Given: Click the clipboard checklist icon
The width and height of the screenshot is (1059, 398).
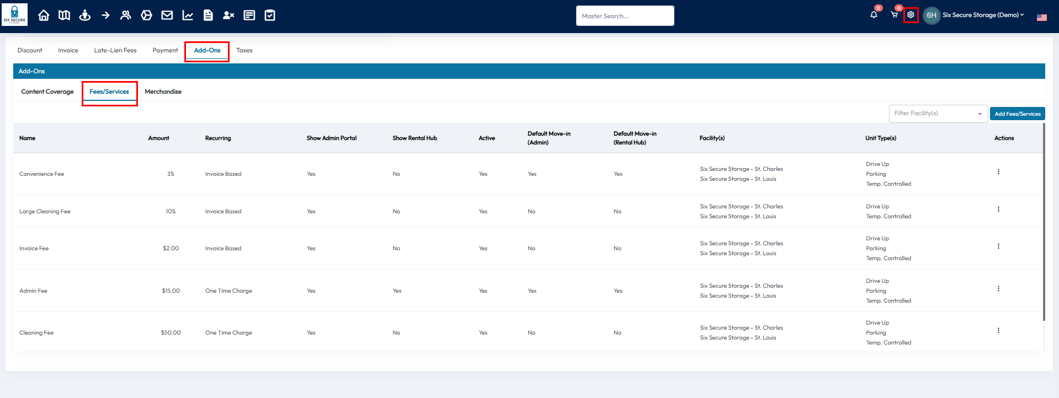Looking at the screenshot, I should point(270,15).
